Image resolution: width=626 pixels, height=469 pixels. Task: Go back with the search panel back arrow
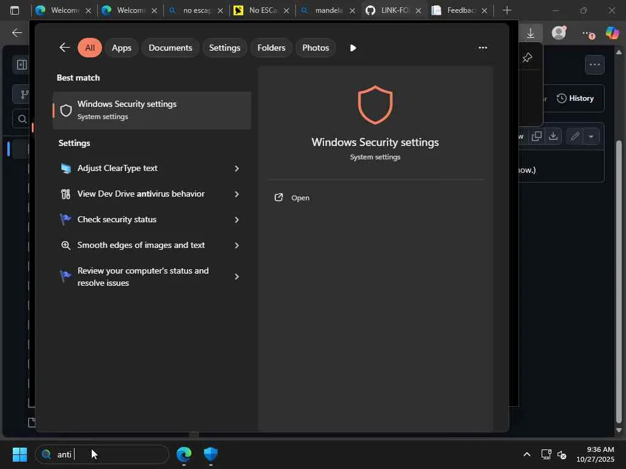coord(64,48)
